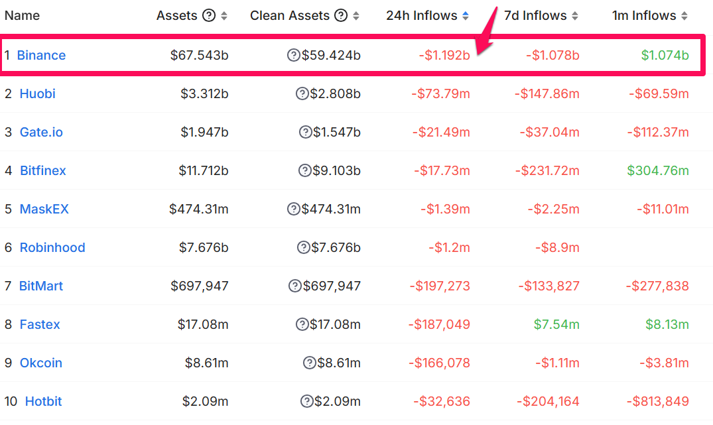Sort table by Assets column arrows
This screenshot has width=713, height=425.
224,16
